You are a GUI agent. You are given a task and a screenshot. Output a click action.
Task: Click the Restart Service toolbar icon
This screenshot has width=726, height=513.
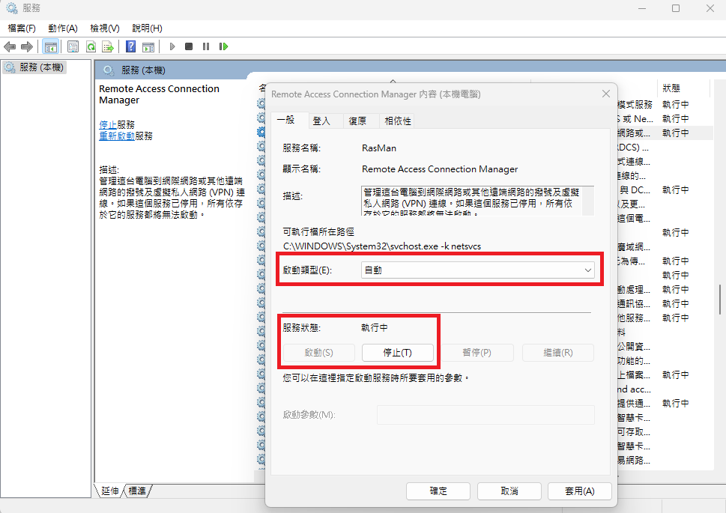(x=223, y=46)
